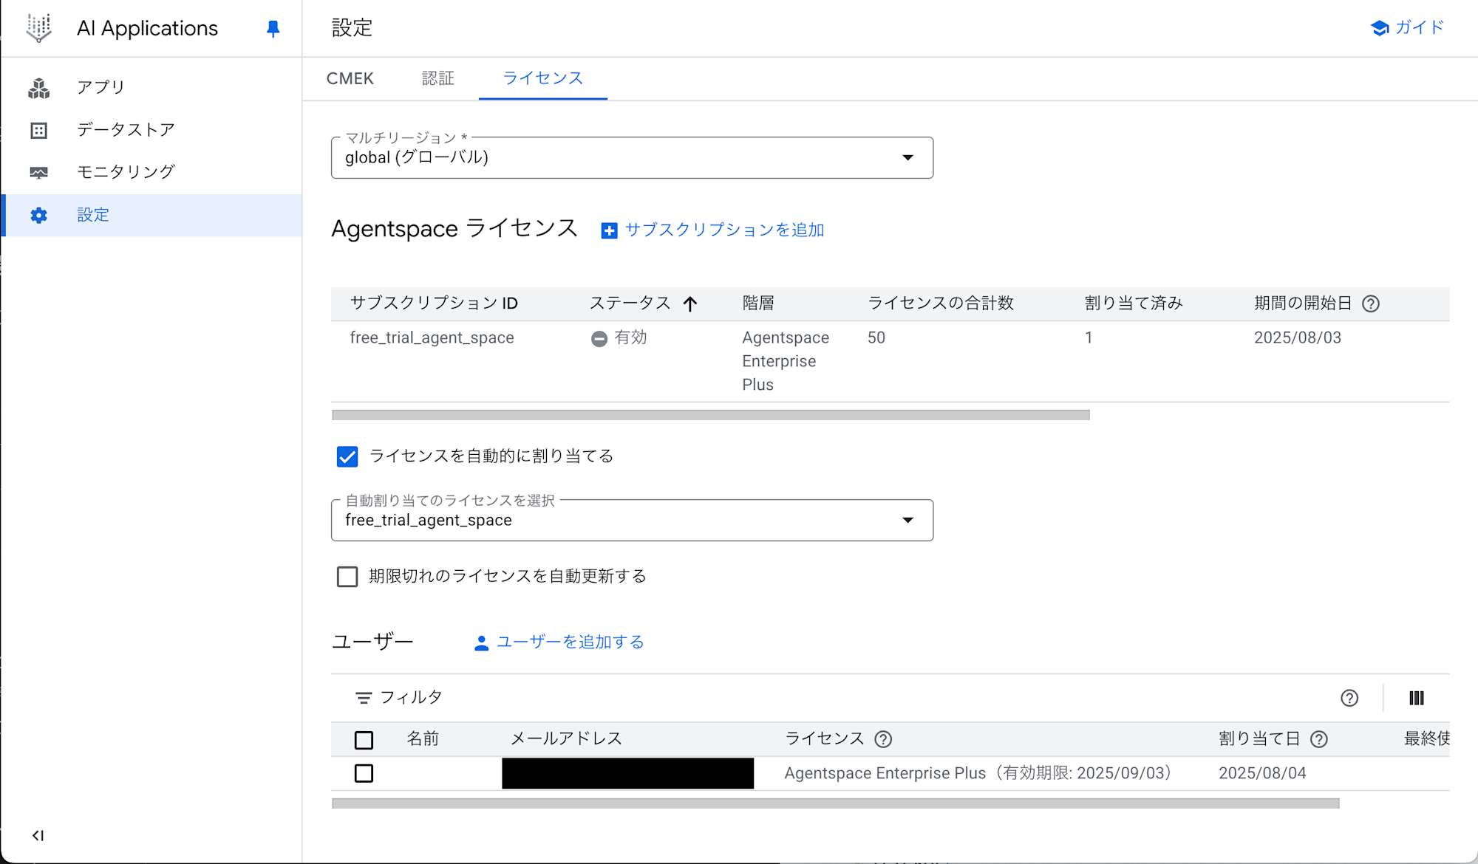Open アプリ in the sidebar

tap(151, 88)
